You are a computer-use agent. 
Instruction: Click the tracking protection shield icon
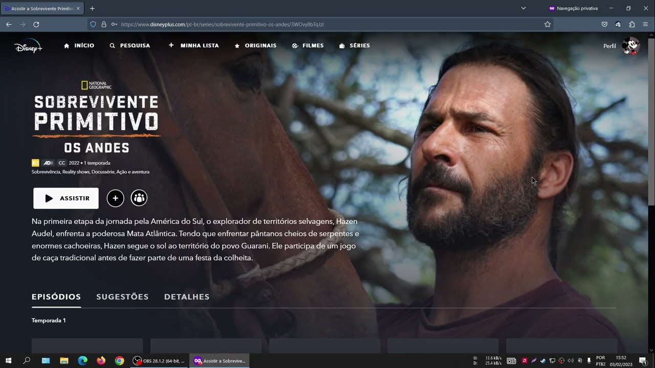click(93, 24)
